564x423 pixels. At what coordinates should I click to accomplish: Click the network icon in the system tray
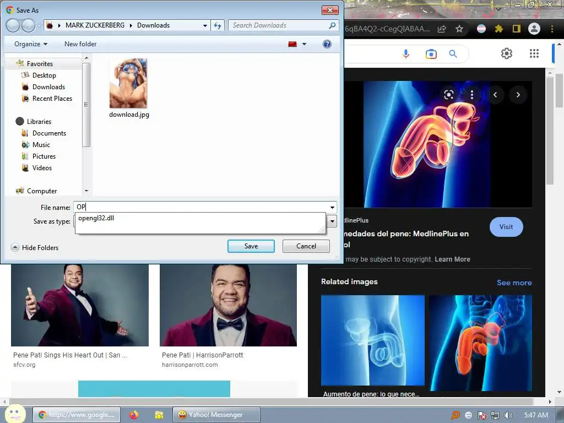coord(495,415)
